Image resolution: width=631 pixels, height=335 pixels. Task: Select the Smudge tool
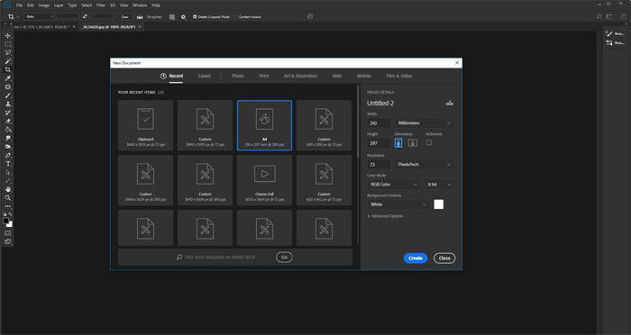(x=7, y=138)
